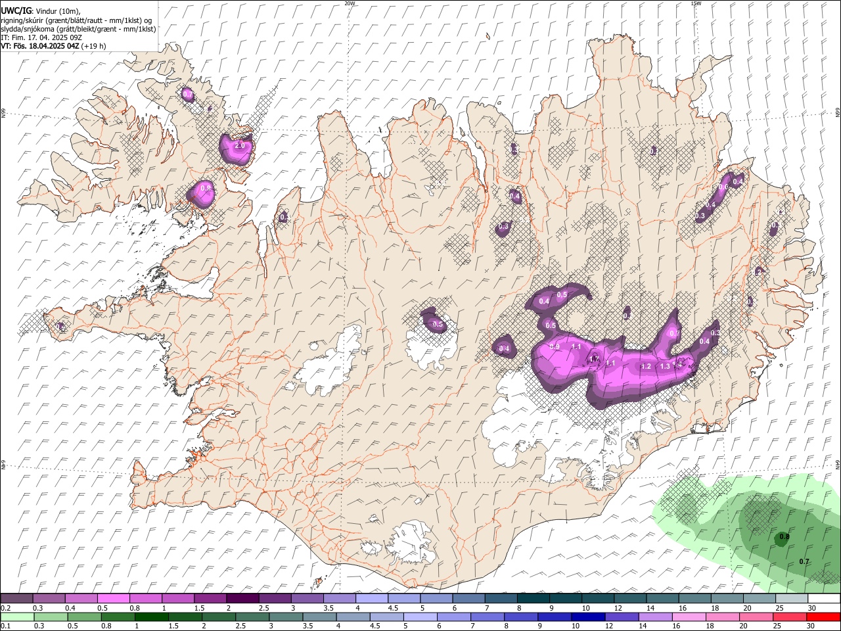Select the bright red 30 swatch ending the rain scale

pyautogui.click(x=824, y=617)
